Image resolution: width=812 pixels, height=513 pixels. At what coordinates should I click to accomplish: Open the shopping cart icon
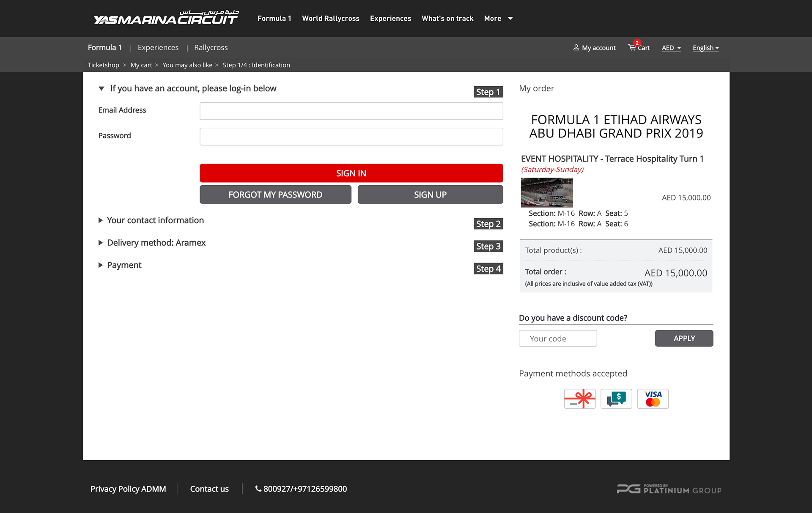[632, 47]
